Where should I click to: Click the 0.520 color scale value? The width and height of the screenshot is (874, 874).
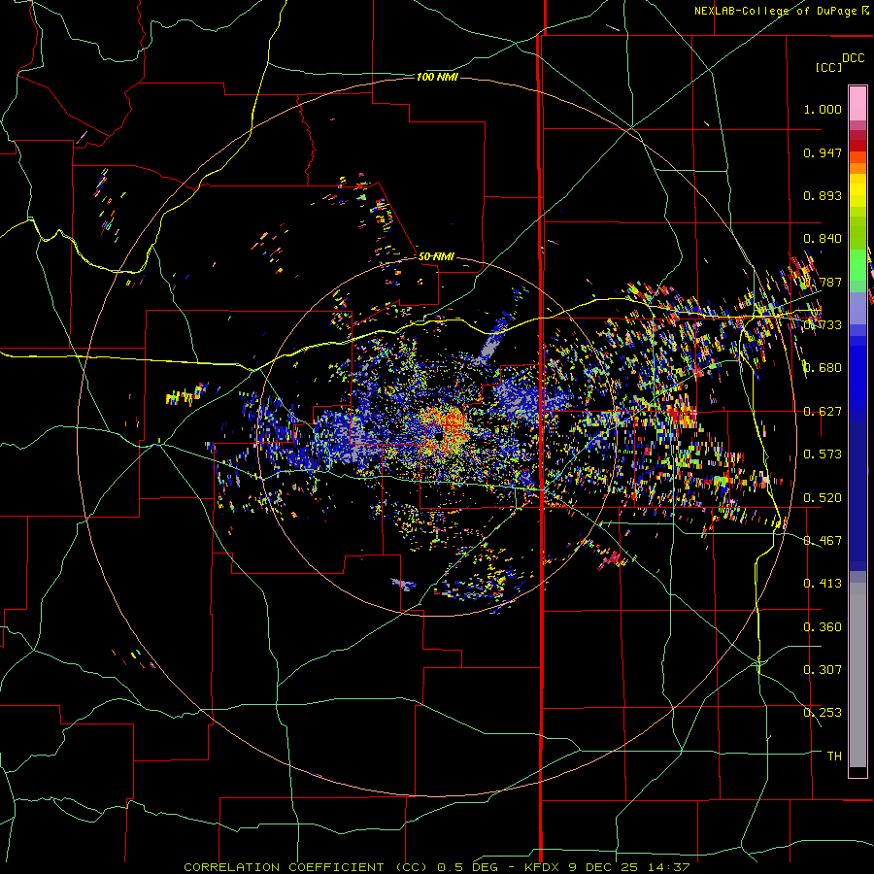(823, 498)
